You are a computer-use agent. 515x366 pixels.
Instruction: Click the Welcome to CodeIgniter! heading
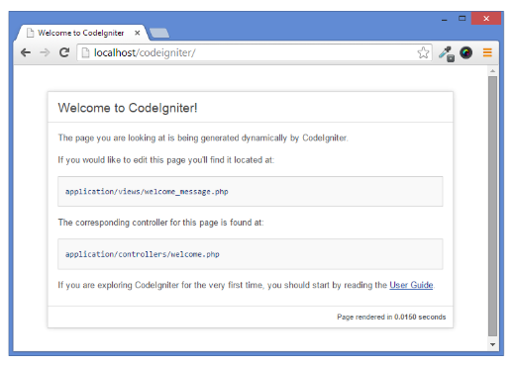(128, 108)
